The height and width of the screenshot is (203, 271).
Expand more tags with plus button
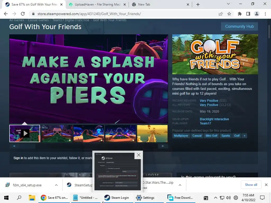tap(244, 136)
